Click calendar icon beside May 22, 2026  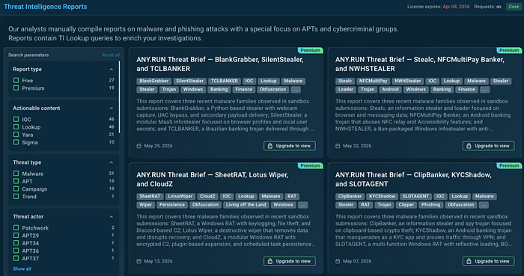338,146
